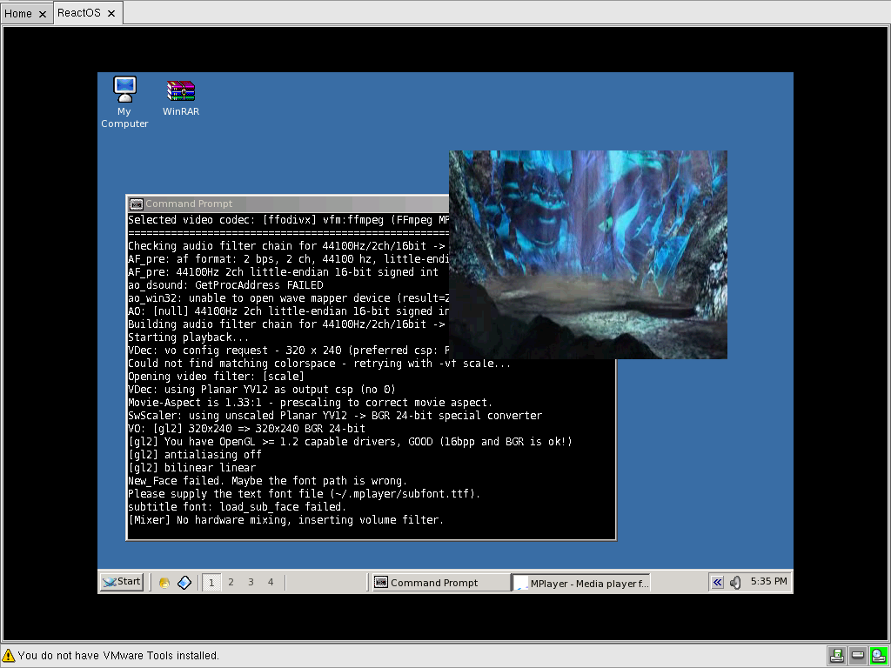Click the VMware floppy drive status icon
The width and height of the screenshot is (891, 668).
click(836, 655)
